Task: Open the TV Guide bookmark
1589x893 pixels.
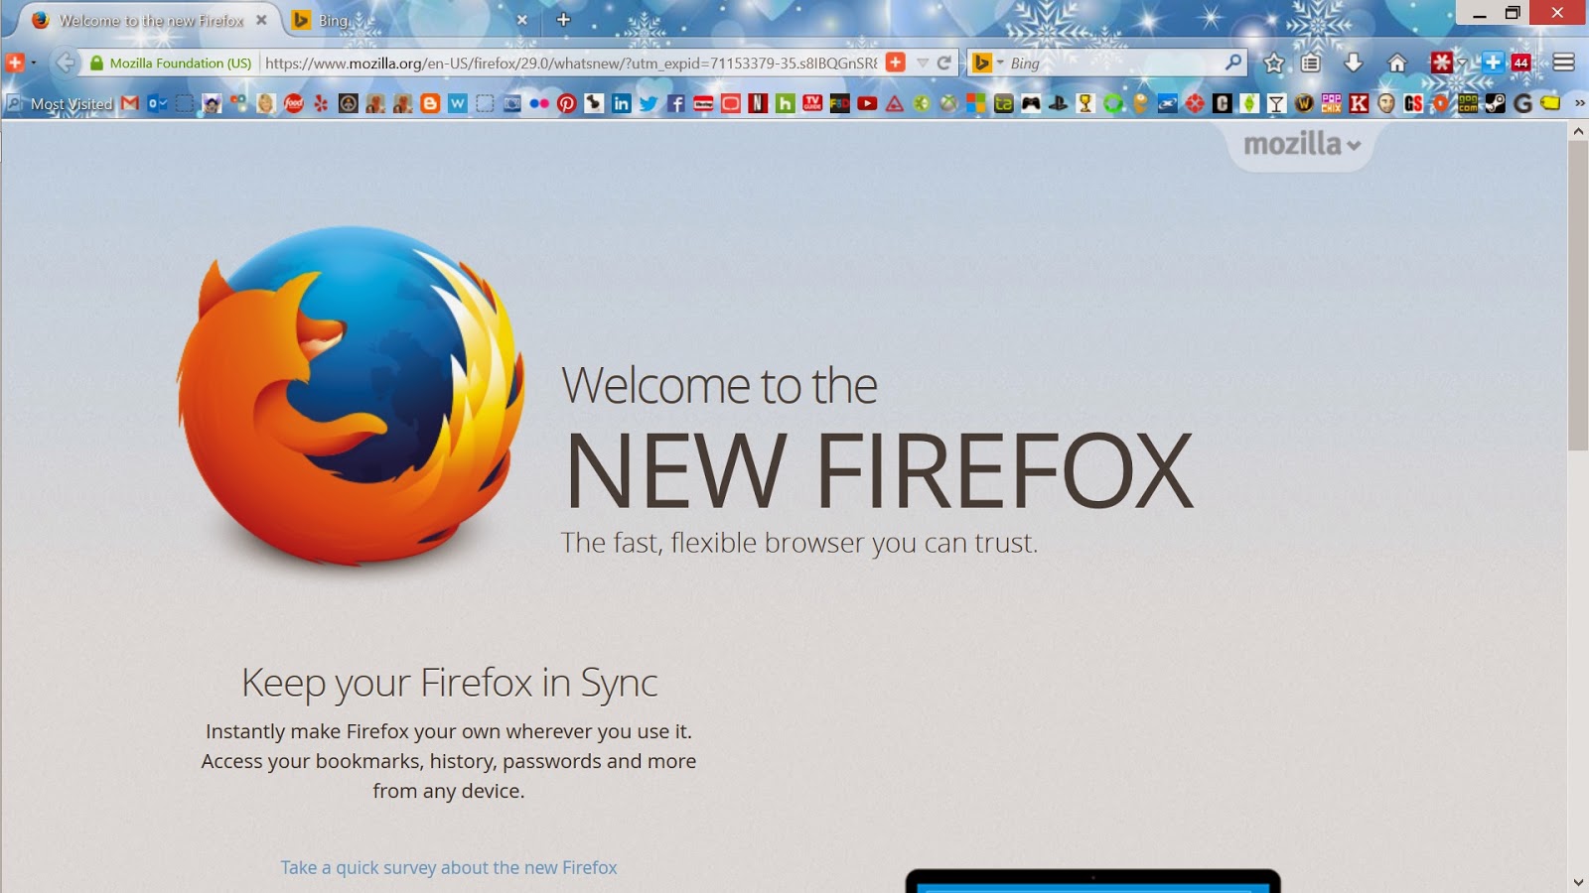Action: coord(812,103)
